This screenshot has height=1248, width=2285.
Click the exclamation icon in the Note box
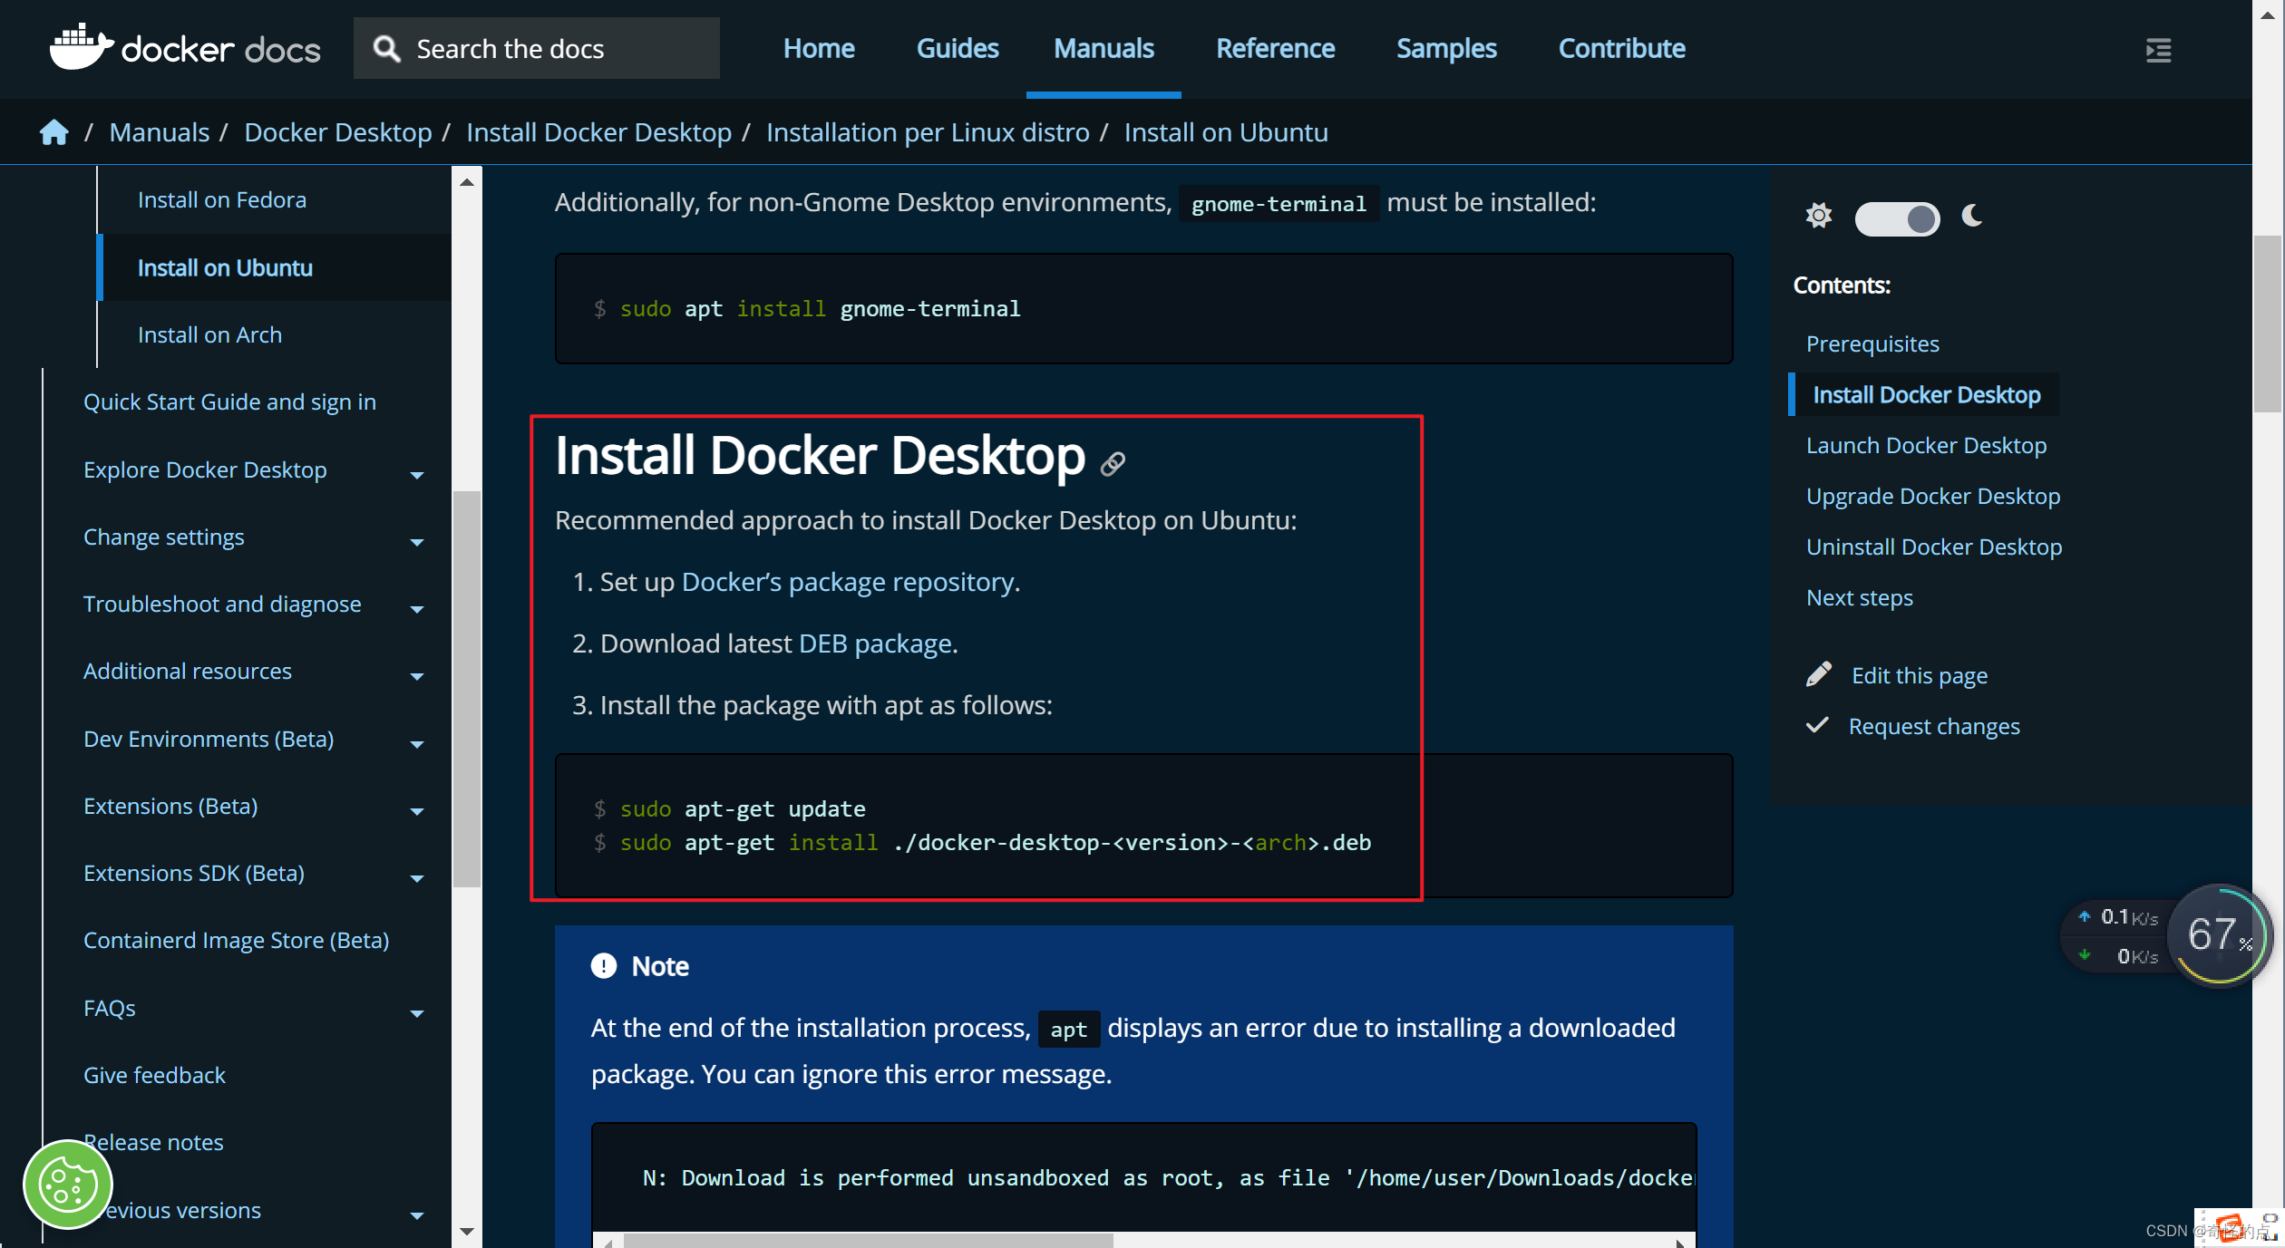(603, 965)
